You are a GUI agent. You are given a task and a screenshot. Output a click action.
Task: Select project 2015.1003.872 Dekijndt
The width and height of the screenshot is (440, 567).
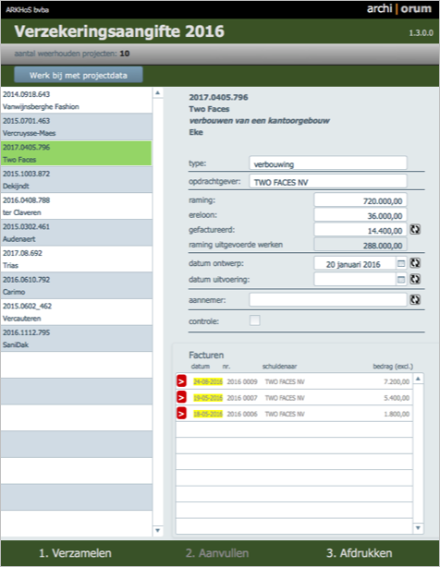pos(77,180)
